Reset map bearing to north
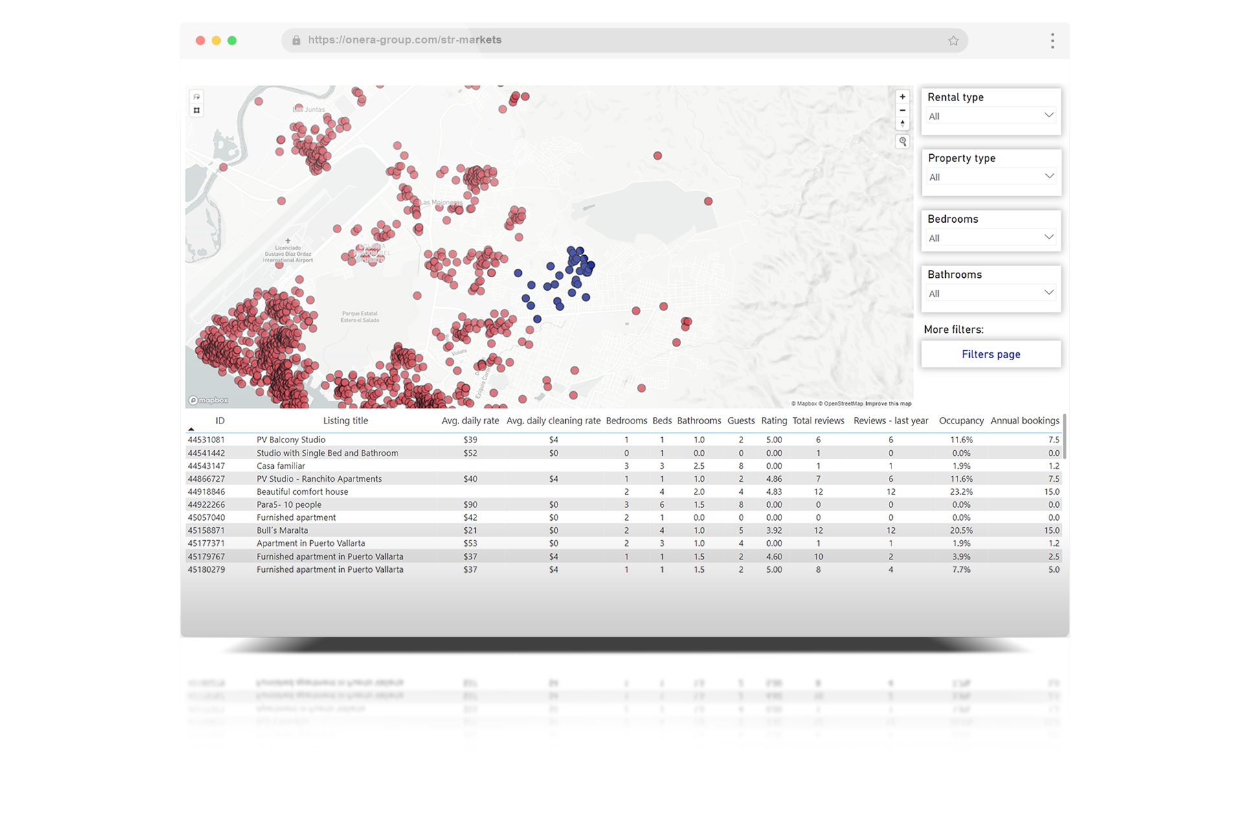This screenshot has width=1243, height=829. [x=902, y=123]
